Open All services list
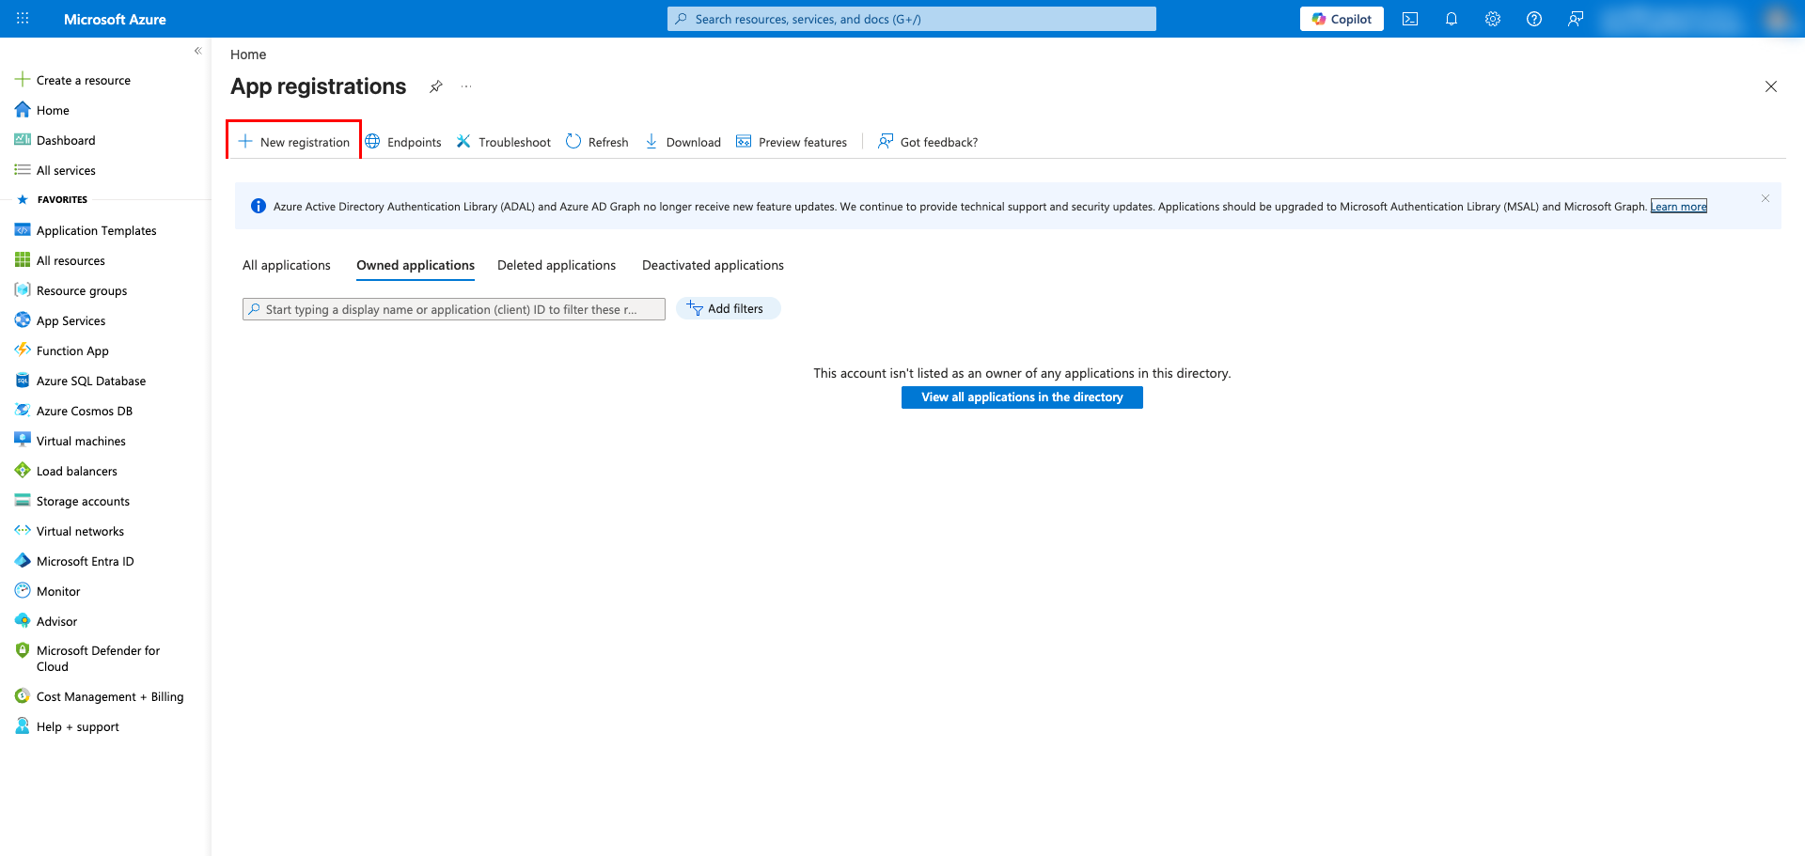The image size is (1805, 856). [x=66, y=170]
